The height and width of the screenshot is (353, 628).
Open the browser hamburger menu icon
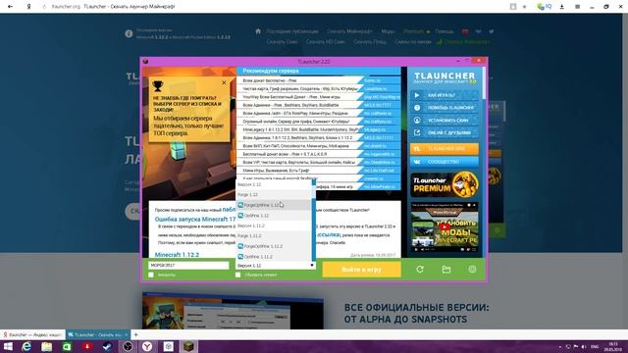click(x=577, y=7)
